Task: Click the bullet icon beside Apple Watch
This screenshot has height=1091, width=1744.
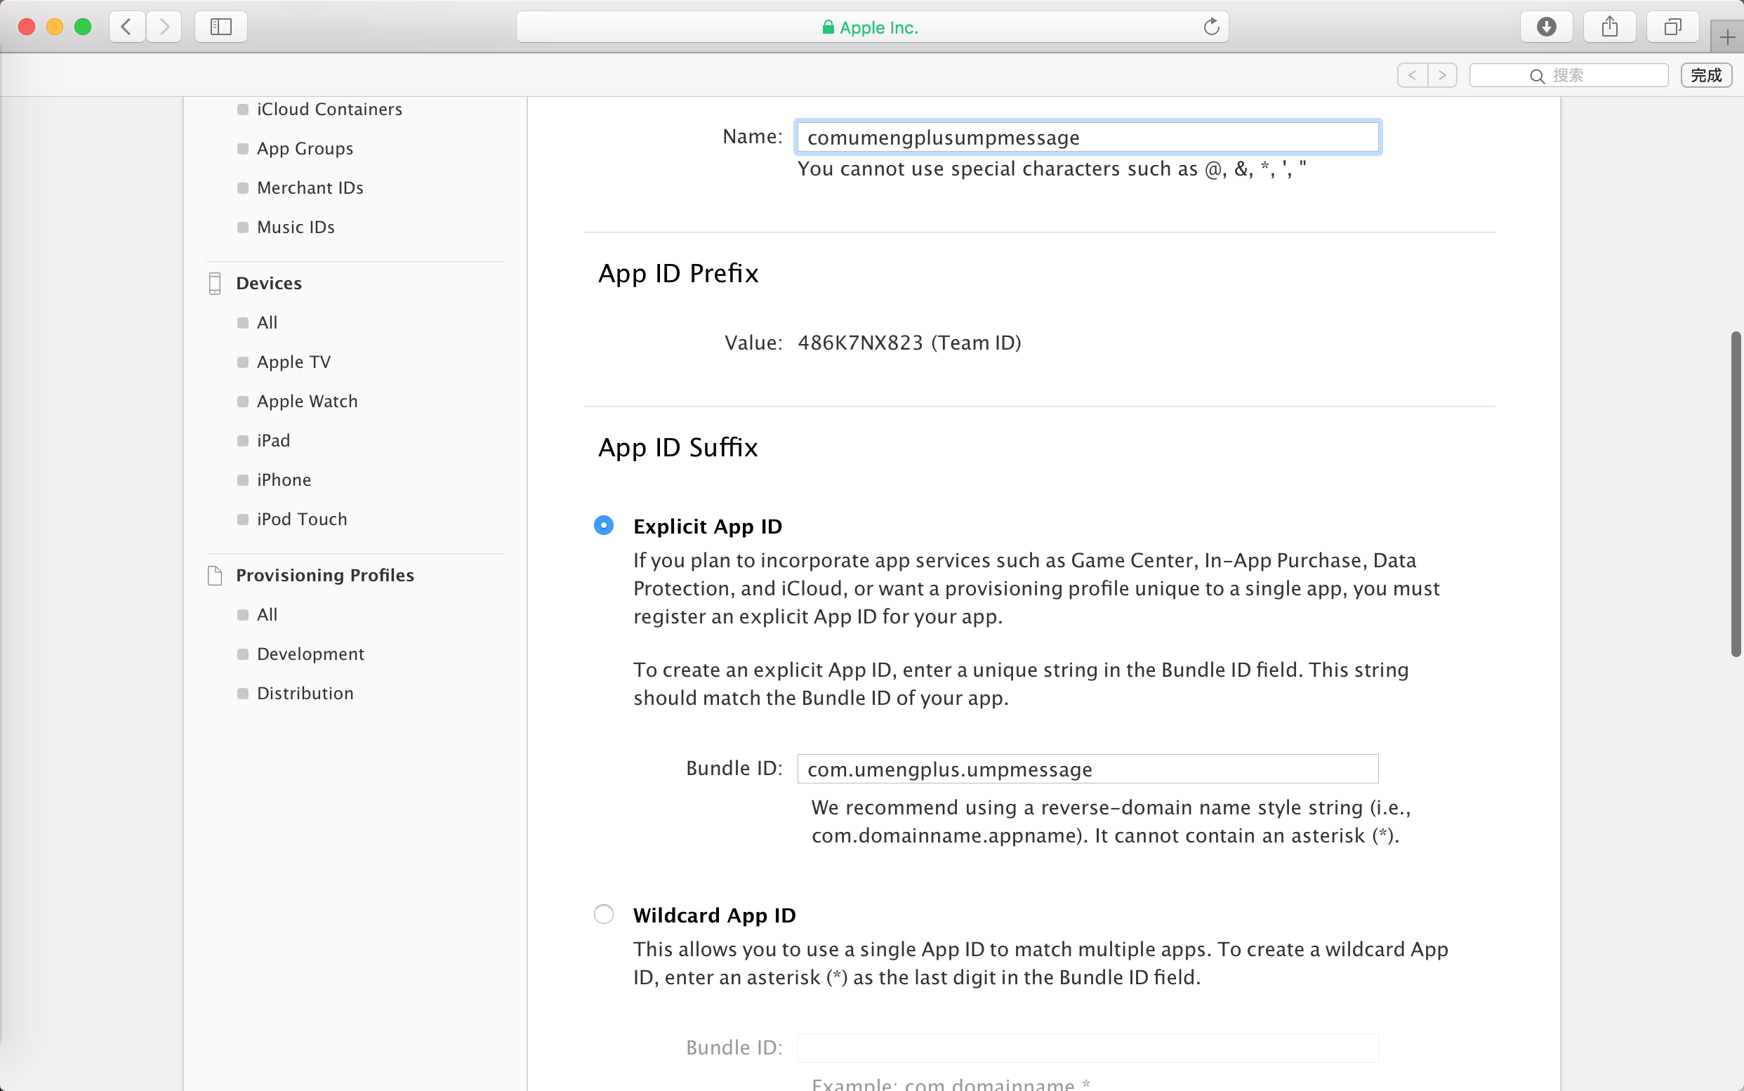Action: click(x=242, y=402)
